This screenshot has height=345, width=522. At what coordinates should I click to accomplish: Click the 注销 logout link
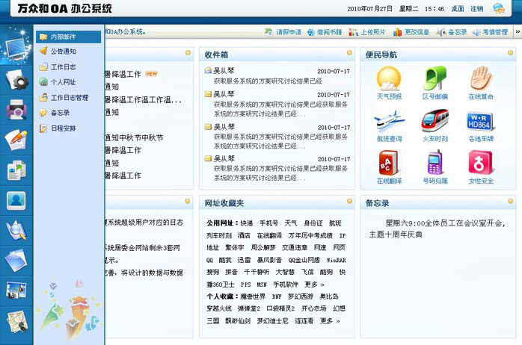[477, 9]
